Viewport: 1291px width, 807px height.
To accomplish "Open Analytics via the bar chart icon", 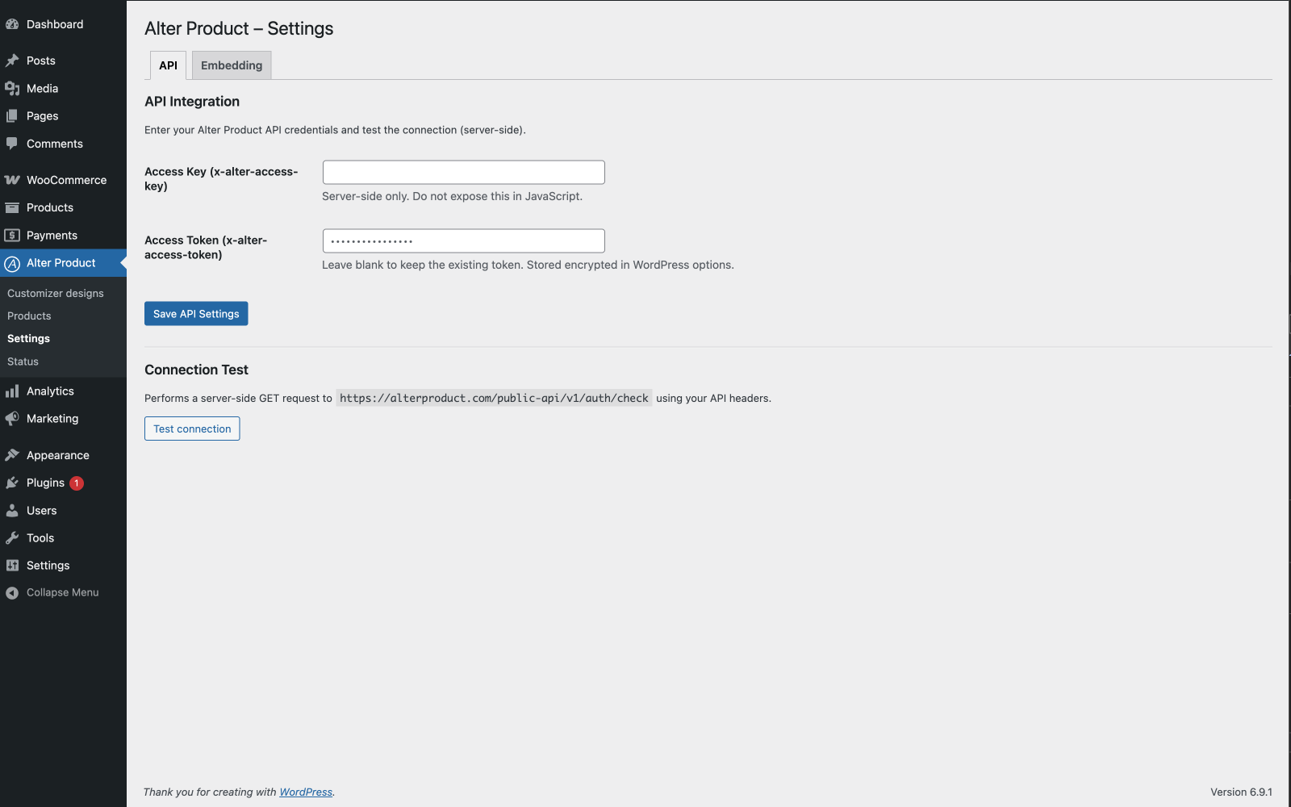I will [12, 391].
